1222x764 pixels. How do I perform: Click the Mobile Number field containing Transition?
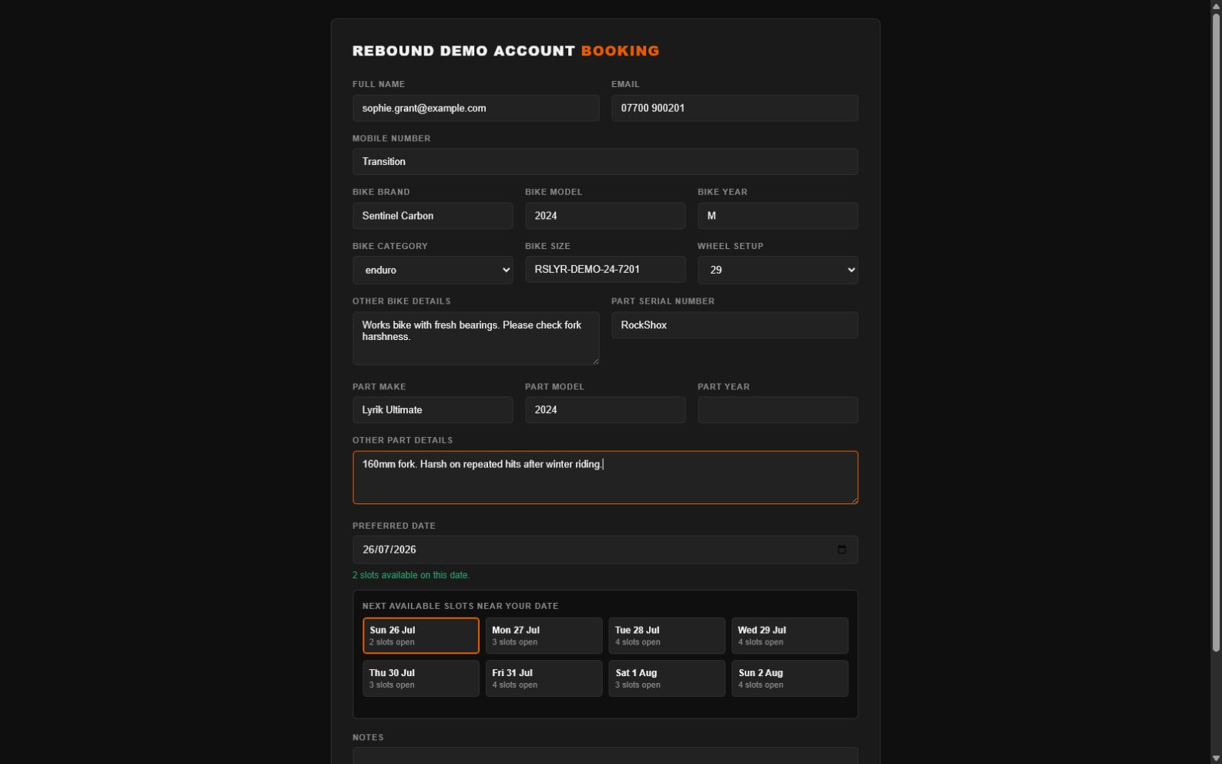(605, 162)
